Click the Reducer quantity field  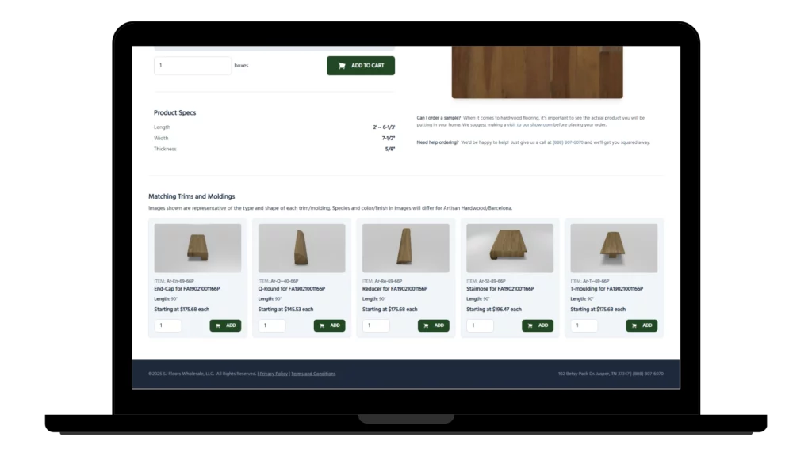(376, 325)
